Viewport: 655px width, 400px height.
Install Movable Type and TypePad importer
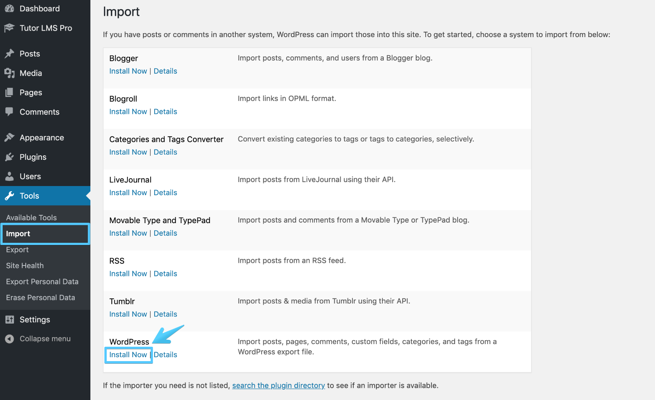pos(128,233)
